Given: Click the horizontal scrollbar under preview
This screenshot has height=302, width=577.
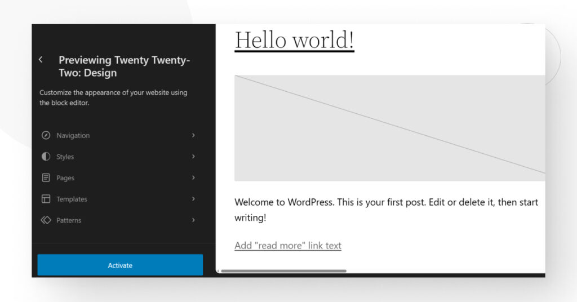Looking at the screenshot, I should tap(283, 271).
